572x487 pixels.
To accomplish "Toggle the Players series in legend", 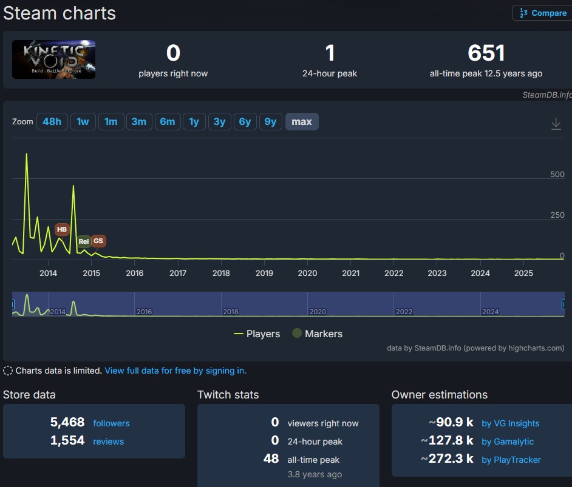I will coord(257,334).
